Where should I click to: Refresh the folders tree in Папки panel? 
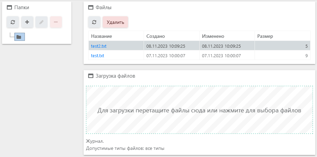(13, 22)
